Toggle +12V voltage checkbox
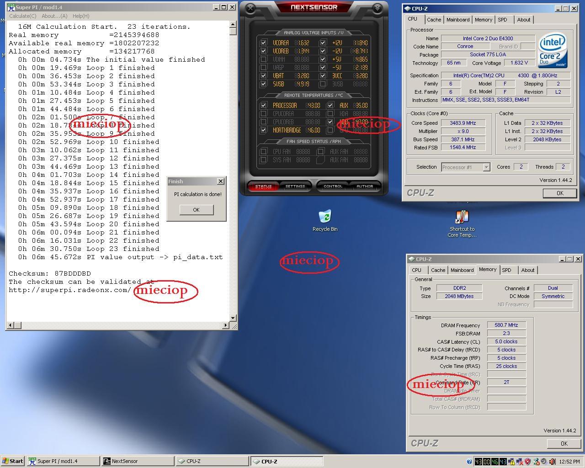The height and width of the screenshot is (468, 585). point(323,43)
